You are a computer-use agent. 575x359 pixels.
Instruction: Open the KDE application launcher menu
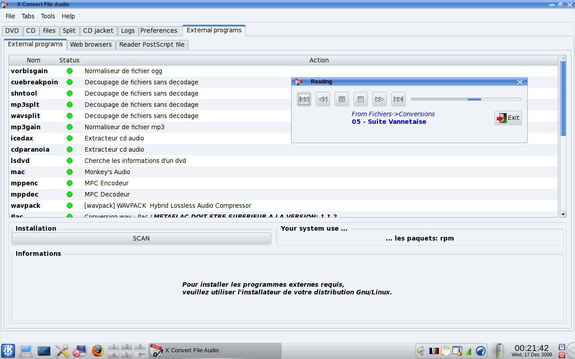(x=8, y=350)
